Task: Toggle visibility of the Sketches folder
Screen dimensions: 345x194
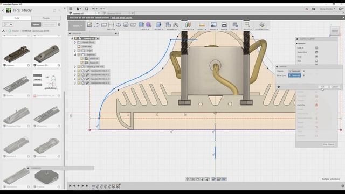Action: click(x=79, y=54)
